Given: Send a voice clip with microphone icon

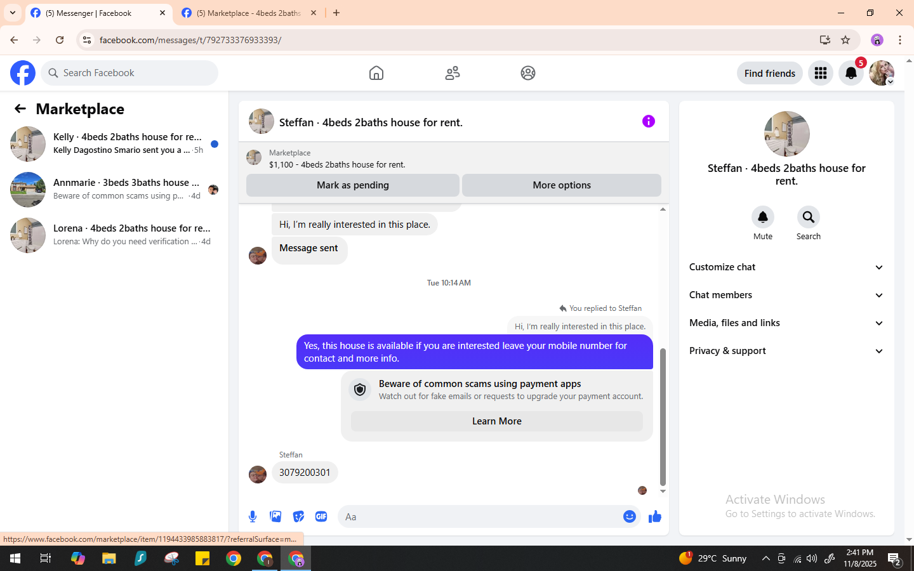Looking at the screenshot, I should coord(253,516).
